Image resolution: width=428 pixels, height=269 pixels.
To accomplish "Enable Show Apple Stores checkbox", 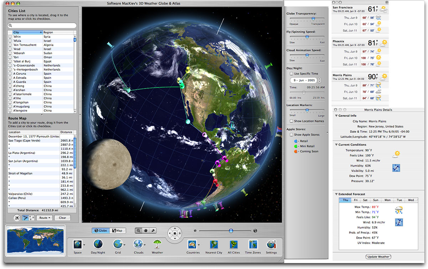I will 291,135.
